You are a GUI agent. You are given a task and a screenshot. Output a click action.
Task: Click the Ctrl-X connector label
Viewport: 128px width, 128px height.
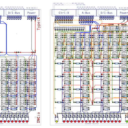point(64,13)
